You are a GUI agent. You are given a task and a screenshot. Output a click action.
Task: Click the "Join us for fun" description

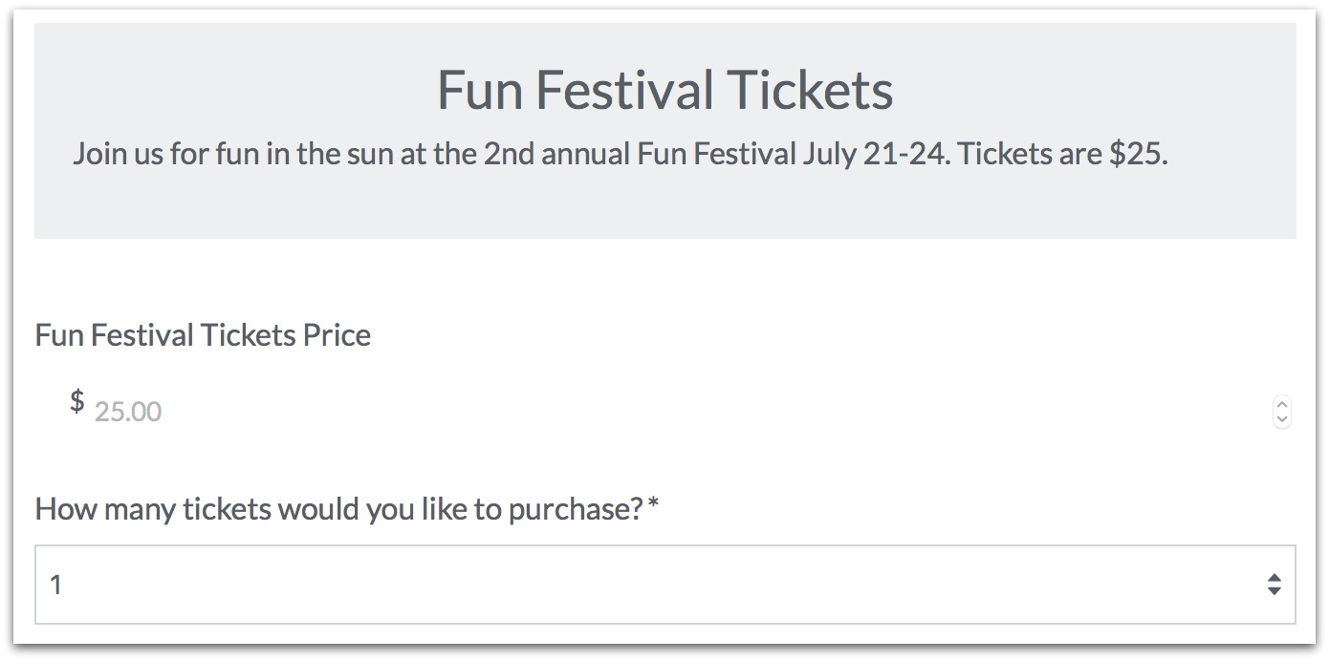[620, 154]
